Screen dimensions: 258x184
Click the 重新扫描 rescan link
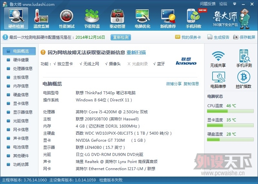tap(136, 53)
